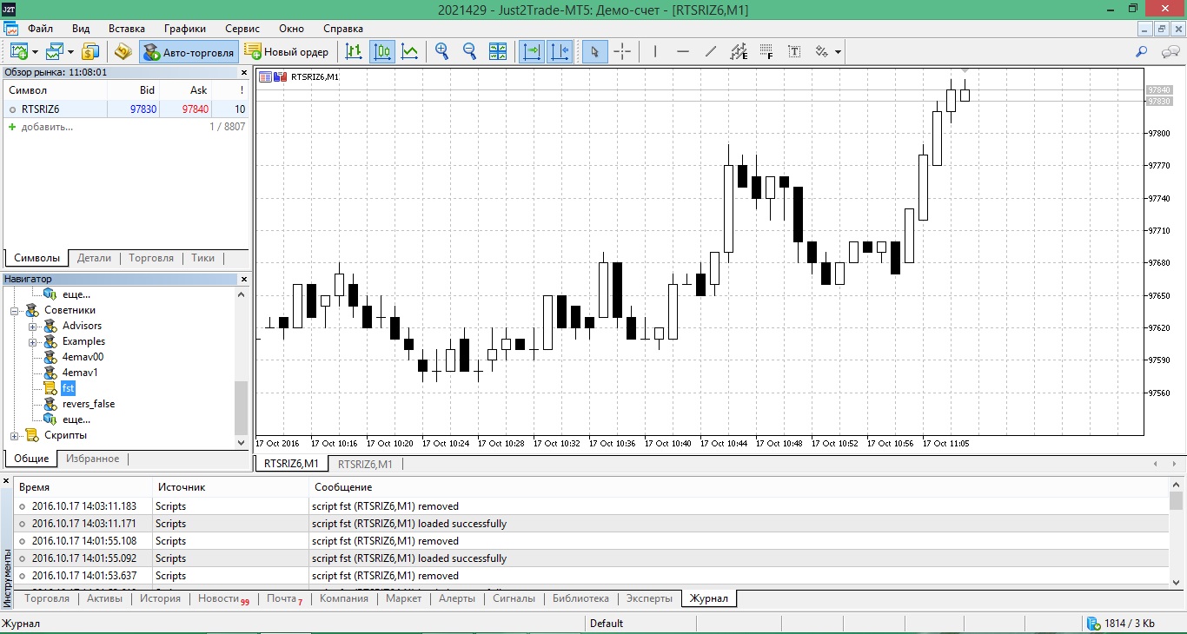
Task: Open the Сервис menu
Action: 242,29
